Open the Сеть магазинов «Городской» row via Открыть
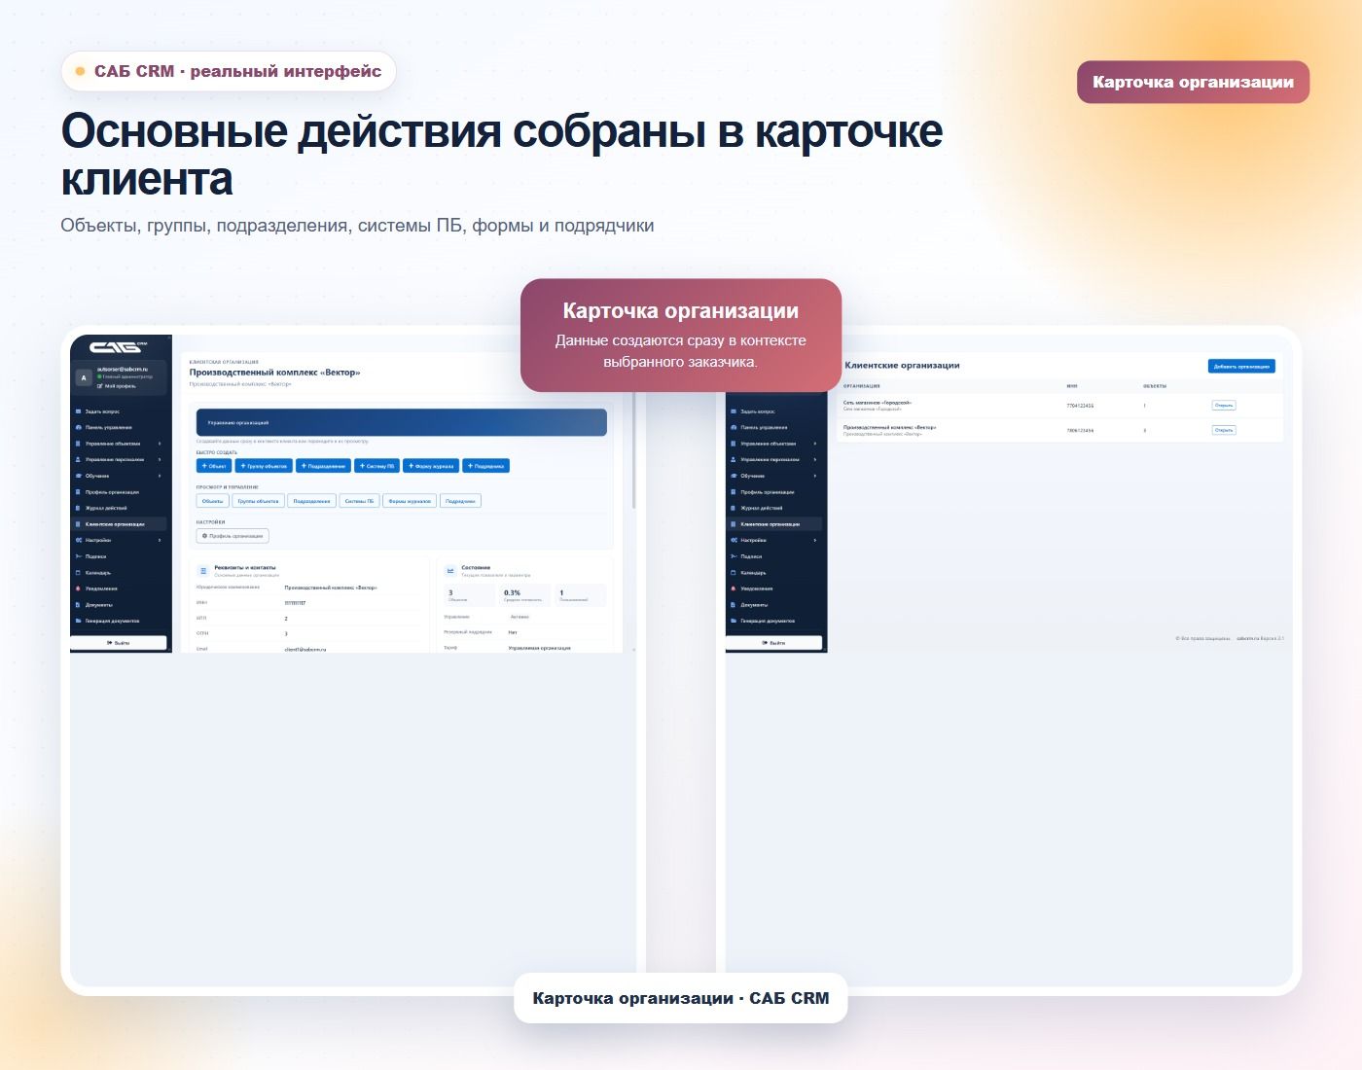The width and height of the screenshot is (1362, 1070). (1224, 406)
